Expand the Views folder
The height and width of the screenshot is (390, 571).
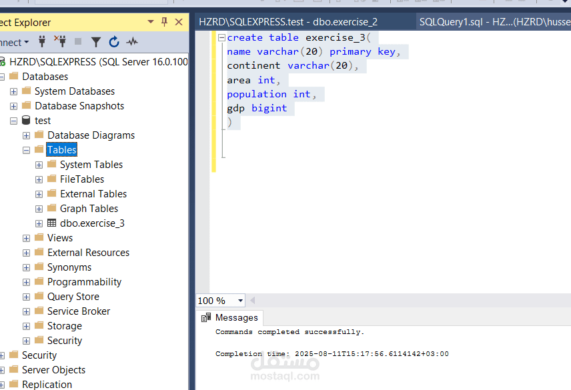pyautogui.click(x=26, y=238)
